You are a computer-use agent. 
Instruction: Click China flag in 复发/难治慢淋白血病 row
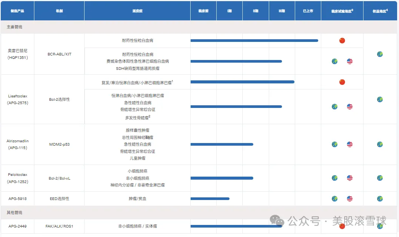point(342,82)
